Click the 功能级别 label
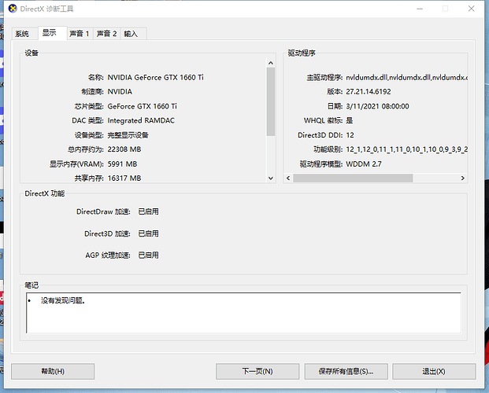 (x=328, y=149)
